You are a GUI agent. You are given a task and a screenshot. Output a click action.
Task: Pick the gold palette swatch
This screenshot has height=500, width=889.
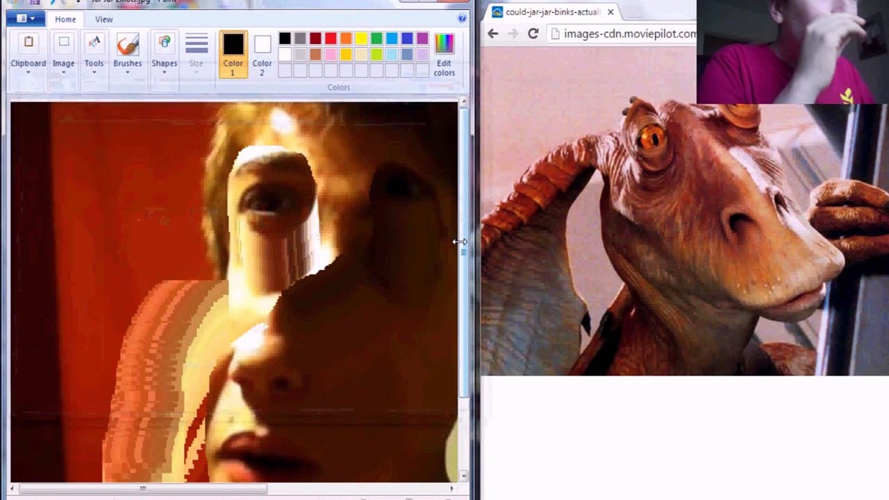pos(346,54)
